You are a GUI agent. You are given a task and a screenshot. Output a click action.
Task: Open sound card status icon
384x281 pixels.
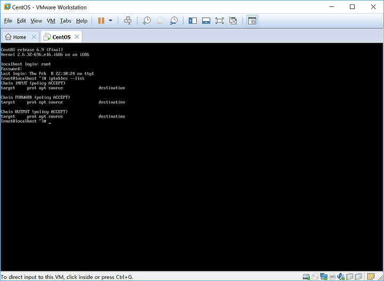pos(341,277)
